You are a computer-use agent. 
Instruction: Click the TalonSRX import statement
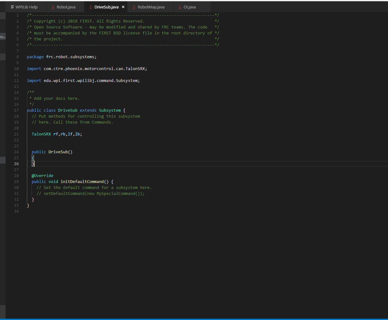[x=87, y=69]
